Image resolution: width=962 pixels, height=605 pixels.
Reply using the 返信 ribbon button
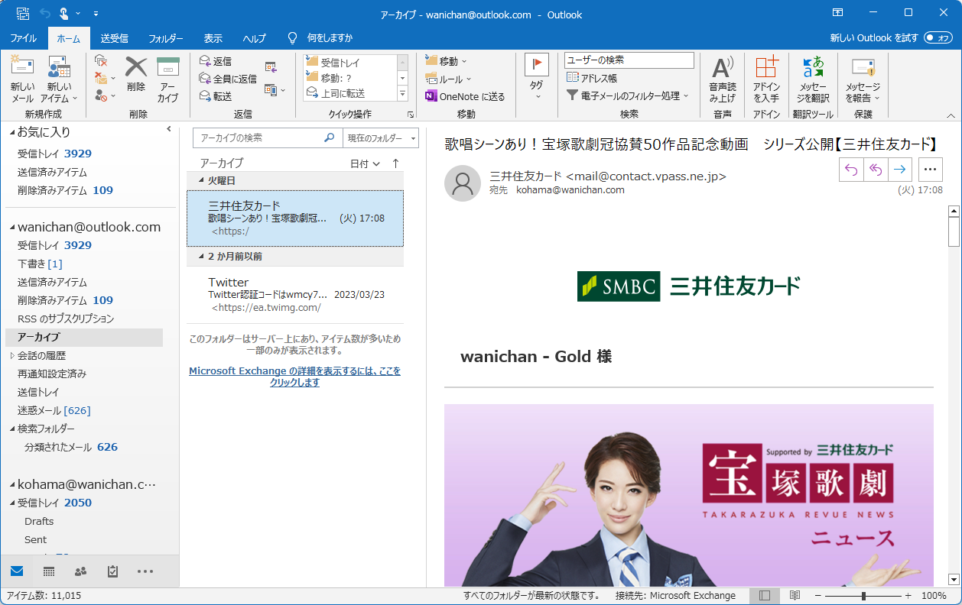click(216, 61)
